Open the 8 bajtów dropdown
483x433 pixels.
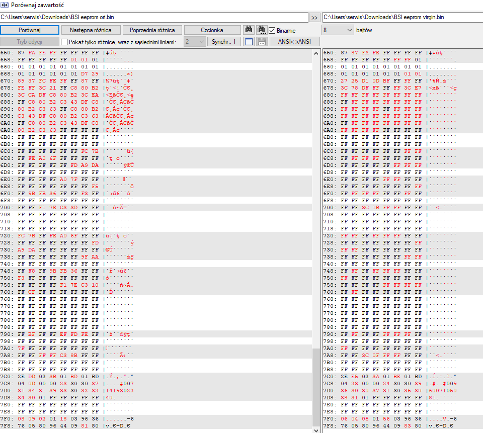338,30
